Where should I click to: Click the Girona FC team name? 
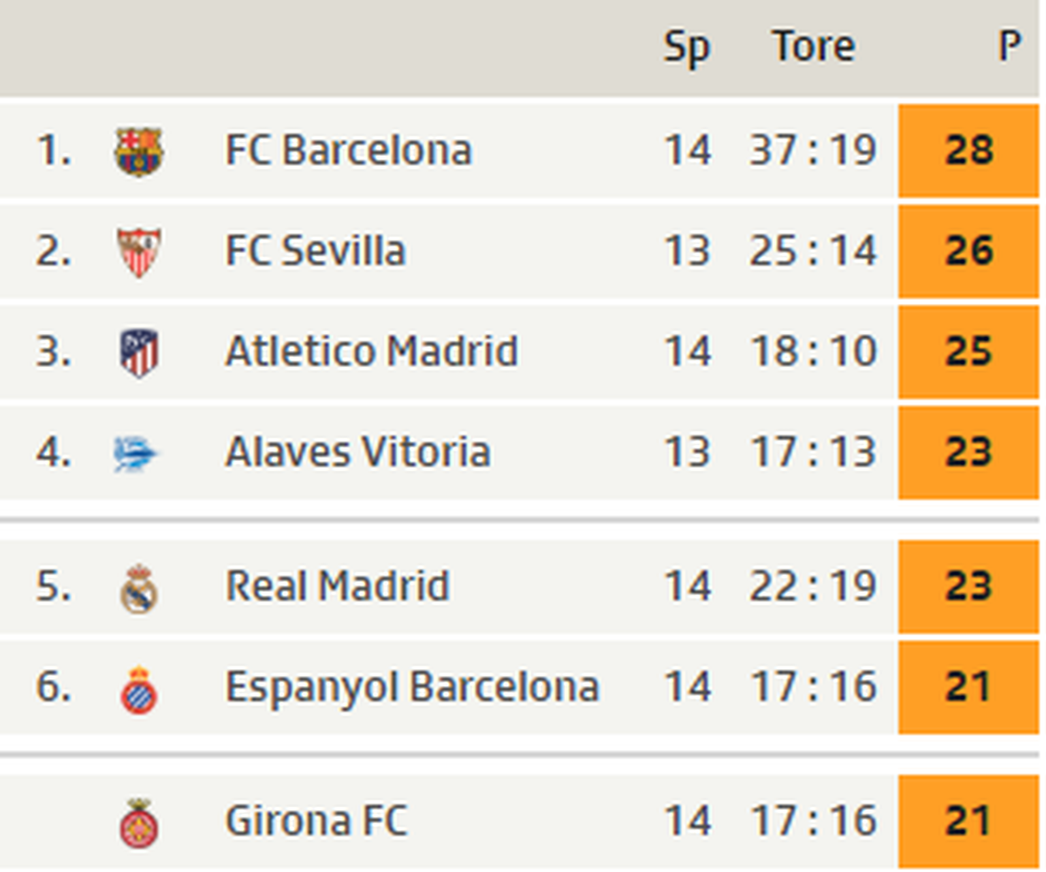pyautogui.click(x=317, y=820)
